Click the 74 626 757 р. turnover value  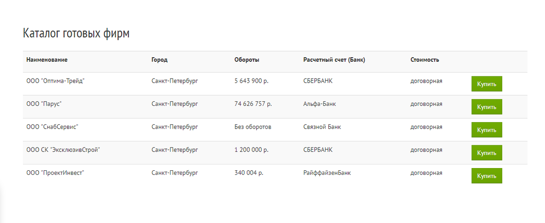coord(253,104)
